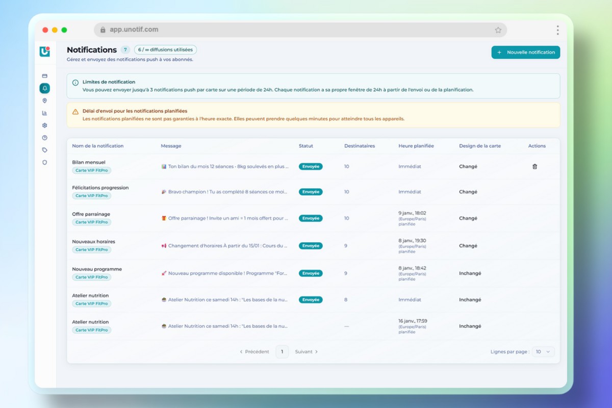Select the Notifications bell sidebar icon
Screen dimensions: 612x408
pyautogui.click(x=45, y=88)
